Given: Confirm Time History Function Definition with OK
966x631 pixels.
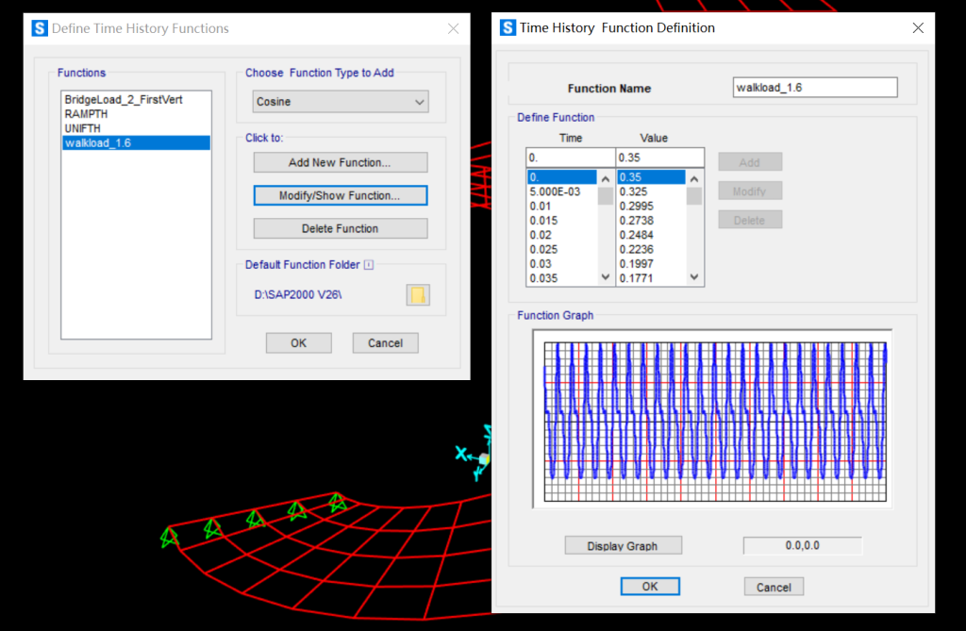Looking at the screenshot, I should tap(649, 587).
